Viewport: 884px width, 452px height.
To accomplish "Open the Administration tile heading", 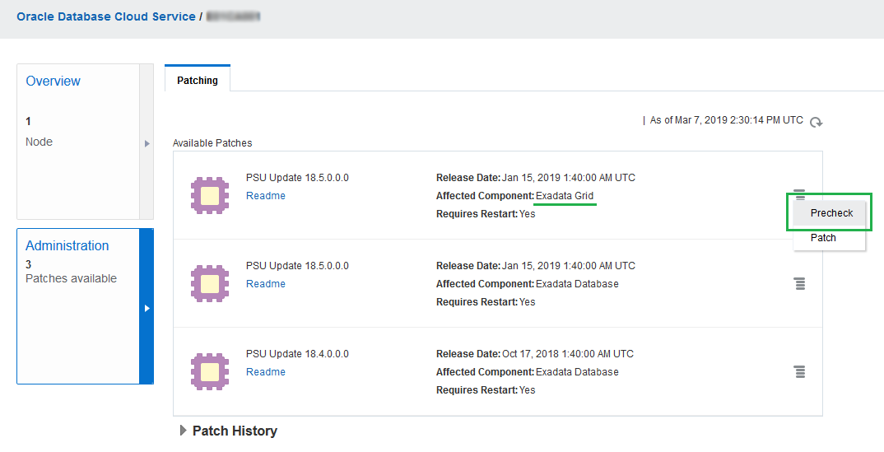I will coord(67,245).
